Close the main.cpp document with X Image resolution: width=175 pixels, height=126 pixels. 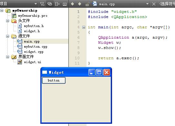tap(154, 4)
